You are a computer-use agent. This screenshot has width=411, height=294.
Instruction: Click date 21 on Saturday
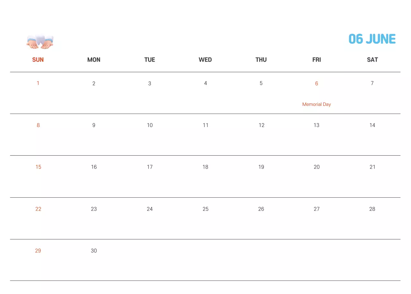click(372, 167)
